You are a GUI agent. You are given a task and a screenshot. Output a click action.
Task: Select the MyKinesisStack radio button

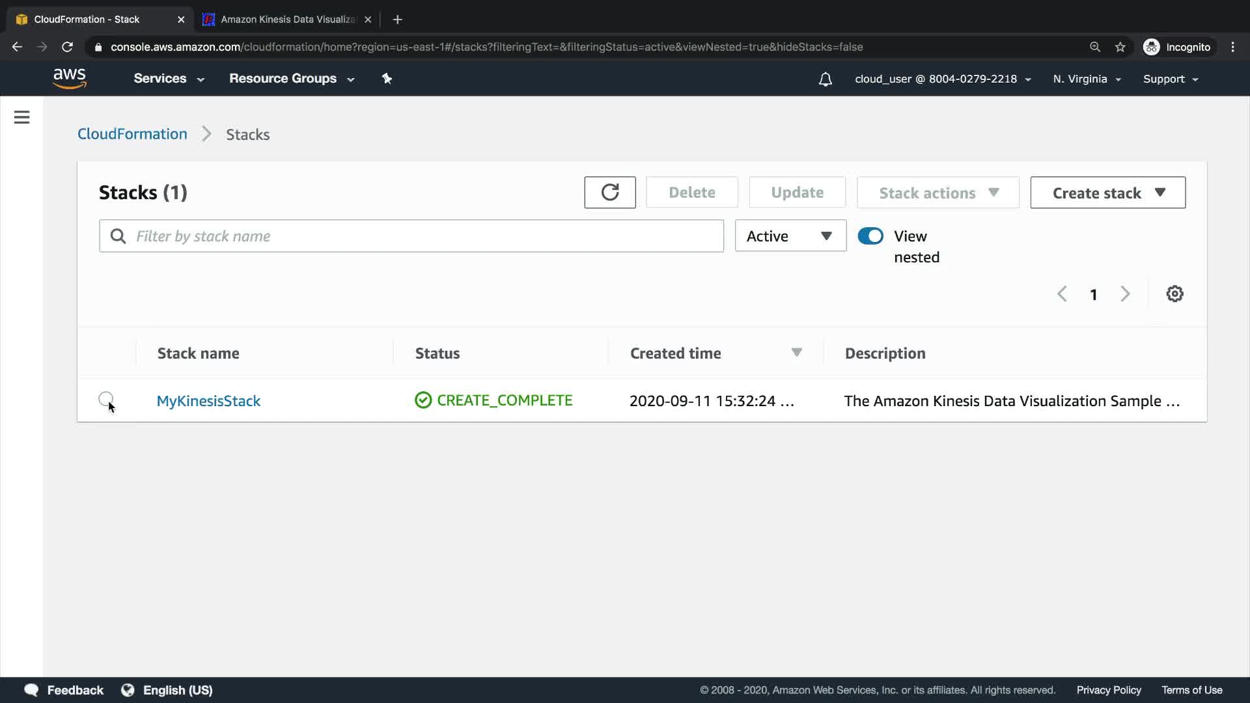[105, 399]
